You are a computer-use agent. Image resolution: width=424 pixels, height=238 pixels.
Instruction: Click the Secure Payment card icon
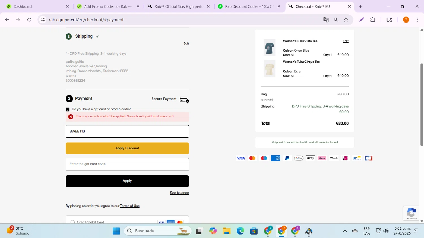click(x=184, y=100)
